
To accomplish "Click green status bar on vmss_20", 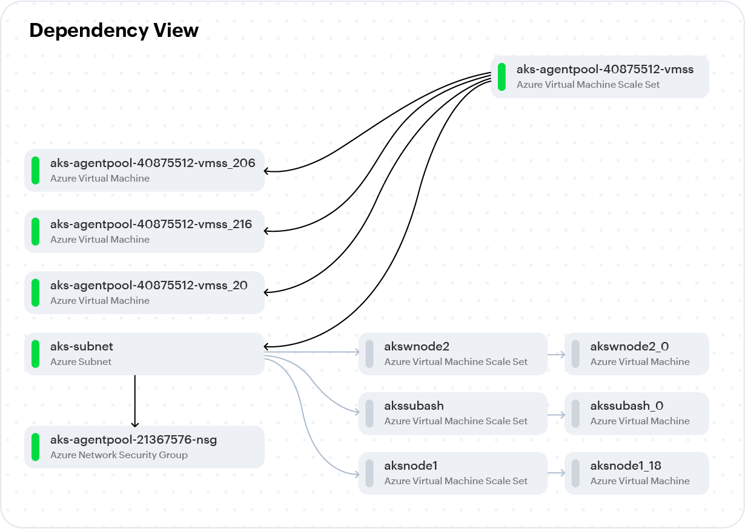I will [x=35, y=293].
